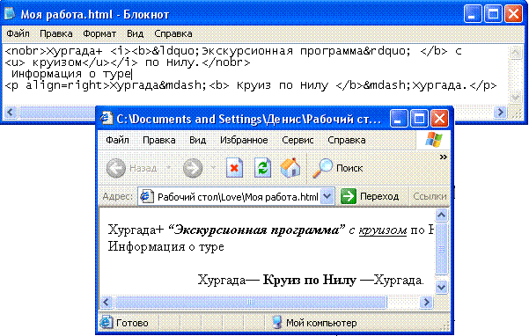Click the Back arrow icon in browser

(x=115, y=168)
